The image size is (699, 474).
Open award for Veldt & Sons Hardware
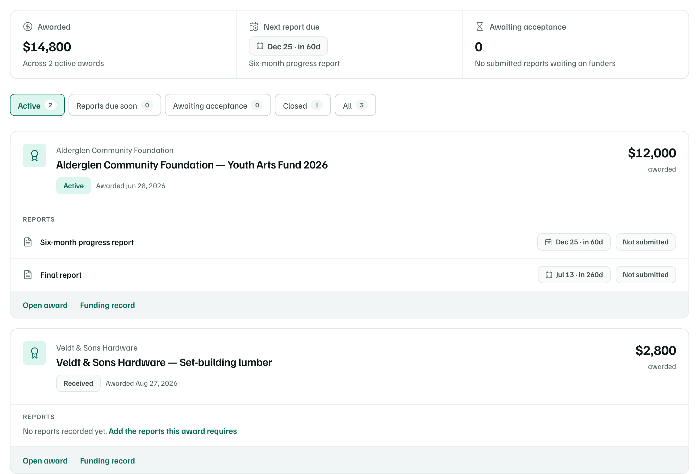(x=45, y=461)
